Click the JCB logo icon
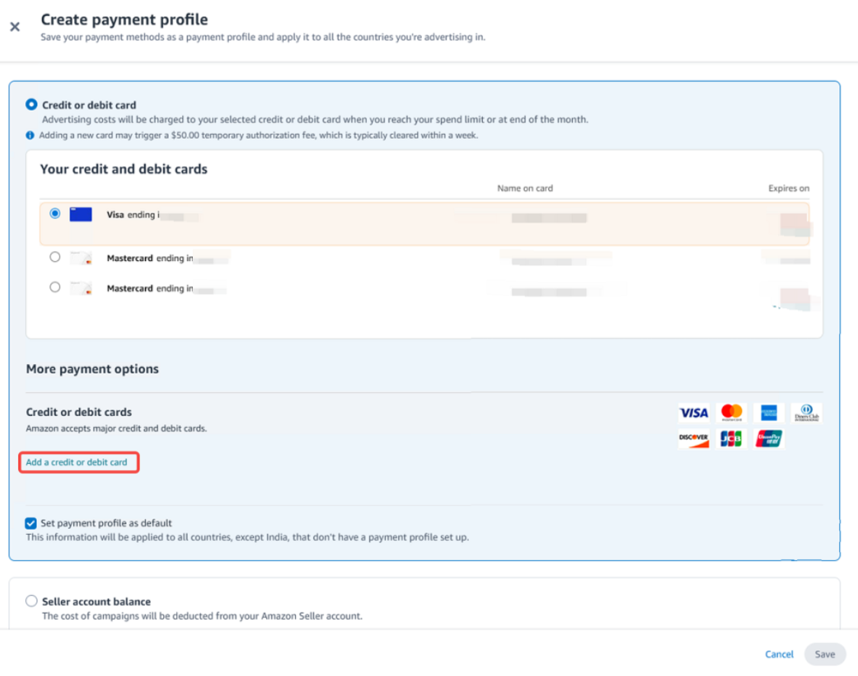Image resolution: width=858 pixels, height=676 pixels. [x=731, y=439]
